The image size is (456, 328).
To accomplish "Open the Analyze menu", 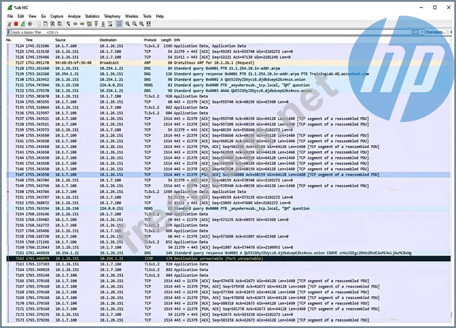I will (74, 16).
